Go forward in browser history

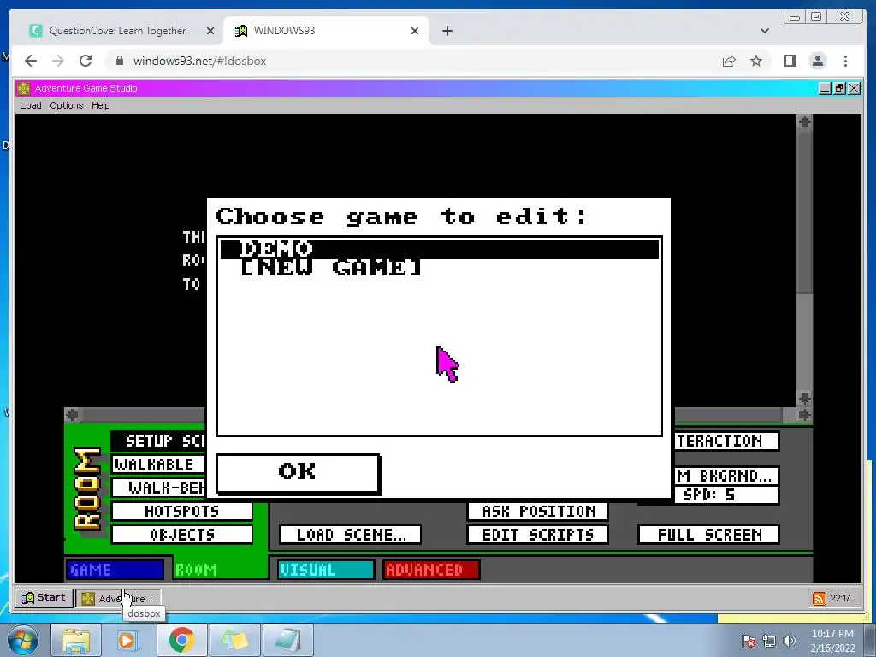pos(58,61)
